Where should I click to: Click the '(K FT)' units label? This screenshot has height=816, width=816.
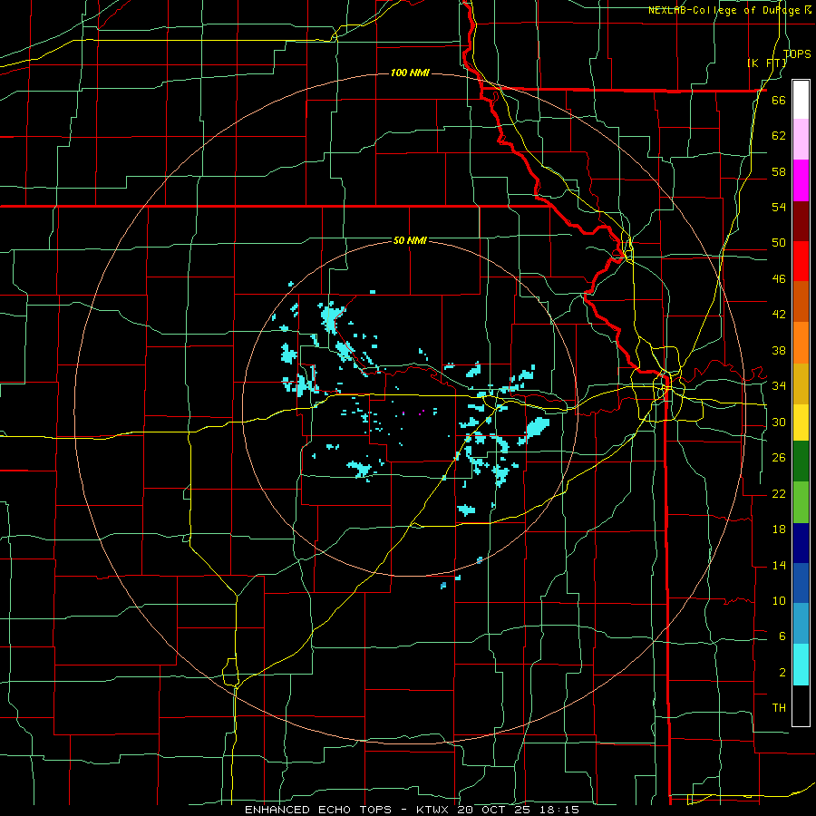click(767, 63)
